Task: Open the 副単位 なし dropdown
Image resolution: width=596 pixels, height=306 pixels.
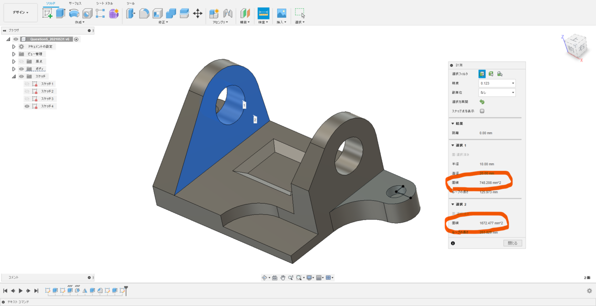Action: pos(497,92)
